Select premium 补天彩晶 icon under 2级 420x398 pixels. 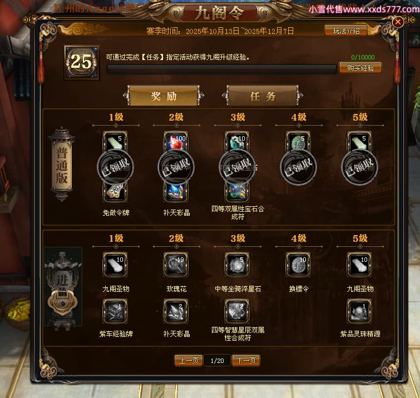coord(176,311)
